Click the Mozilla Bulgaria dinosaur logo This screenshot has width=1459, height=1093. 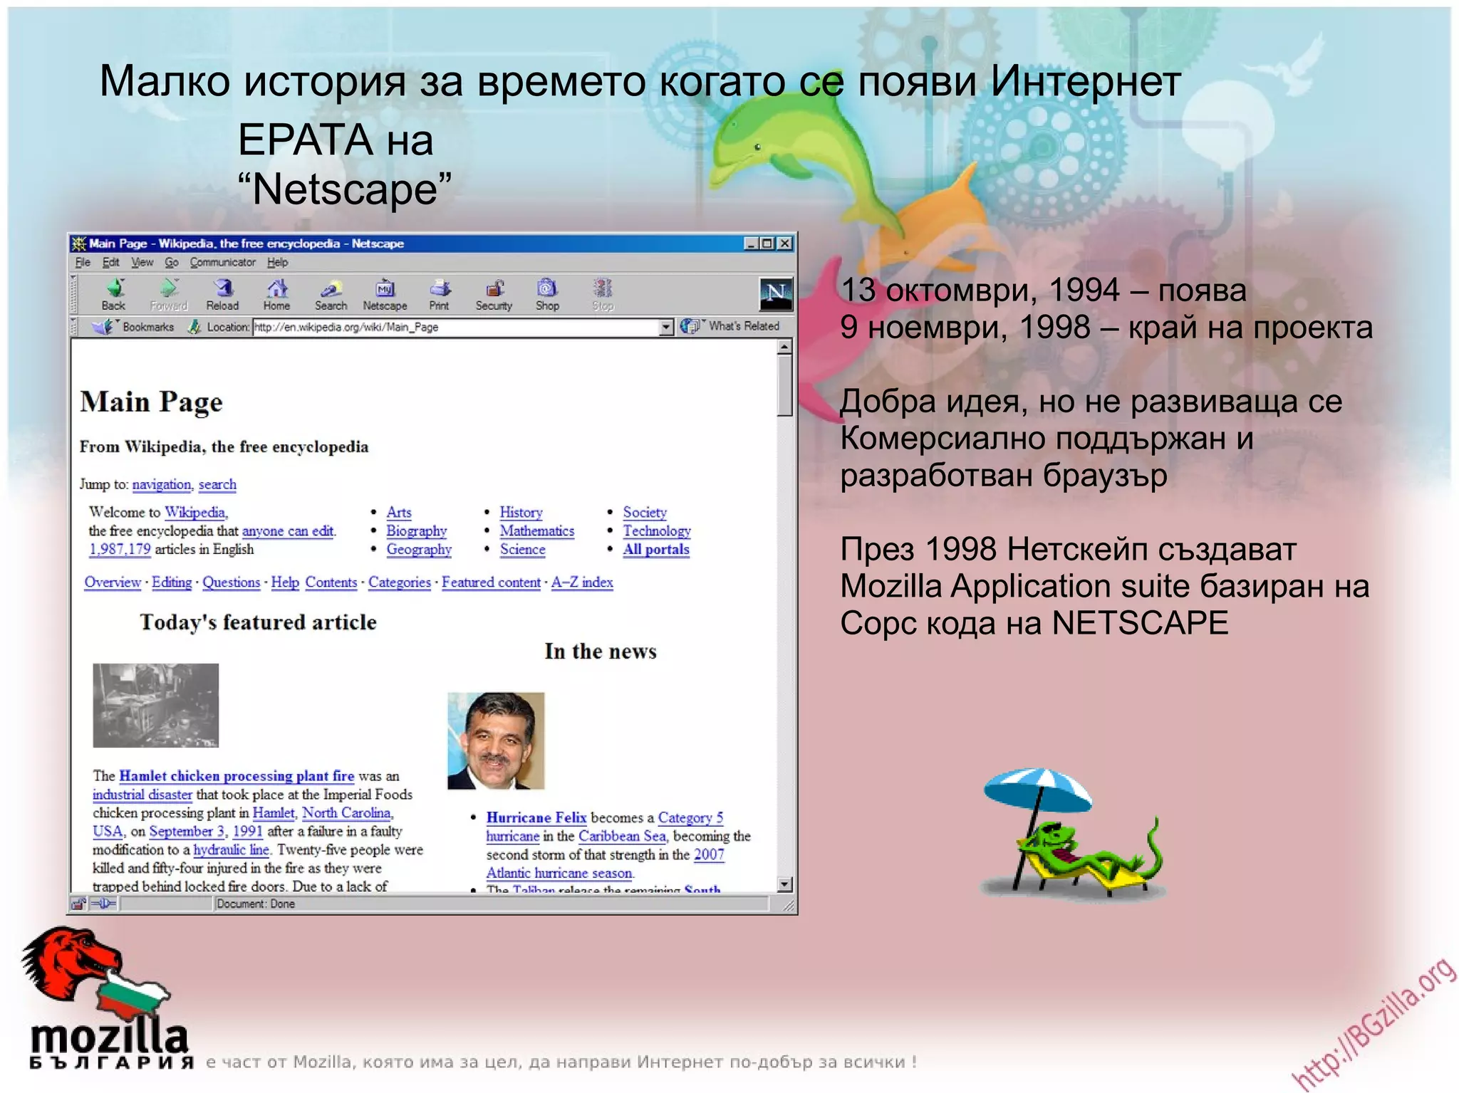[107, 998]
